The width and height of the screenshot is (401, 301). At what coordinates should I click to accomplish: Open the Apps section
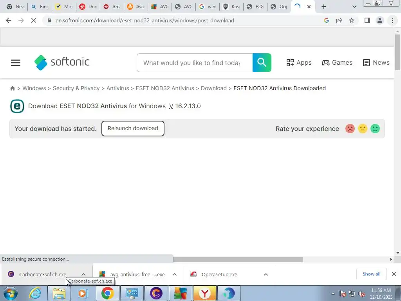pyautogui.click(x=299, y=63)
